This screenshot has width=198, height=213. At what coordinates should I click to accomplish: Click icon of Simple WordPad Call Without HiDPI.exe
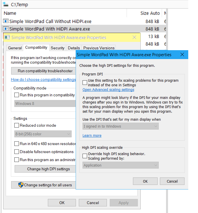point(6,21)
